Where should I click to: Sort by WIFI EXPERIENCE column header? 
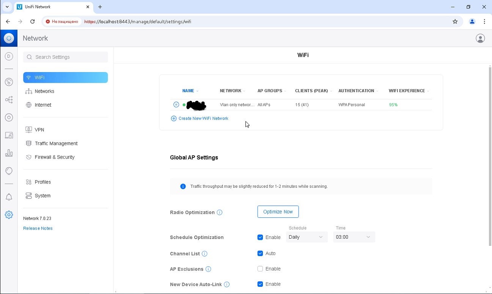[409, 91]
